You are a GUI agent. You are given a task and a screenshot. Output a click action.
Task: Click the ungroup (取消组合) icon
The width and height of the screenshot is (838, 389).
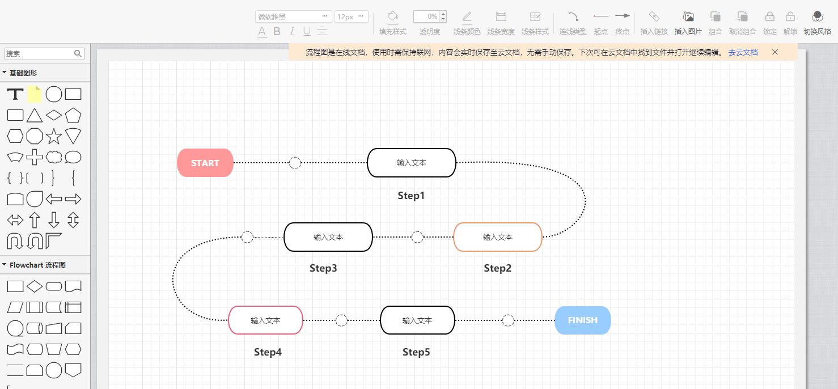point(743,16)
